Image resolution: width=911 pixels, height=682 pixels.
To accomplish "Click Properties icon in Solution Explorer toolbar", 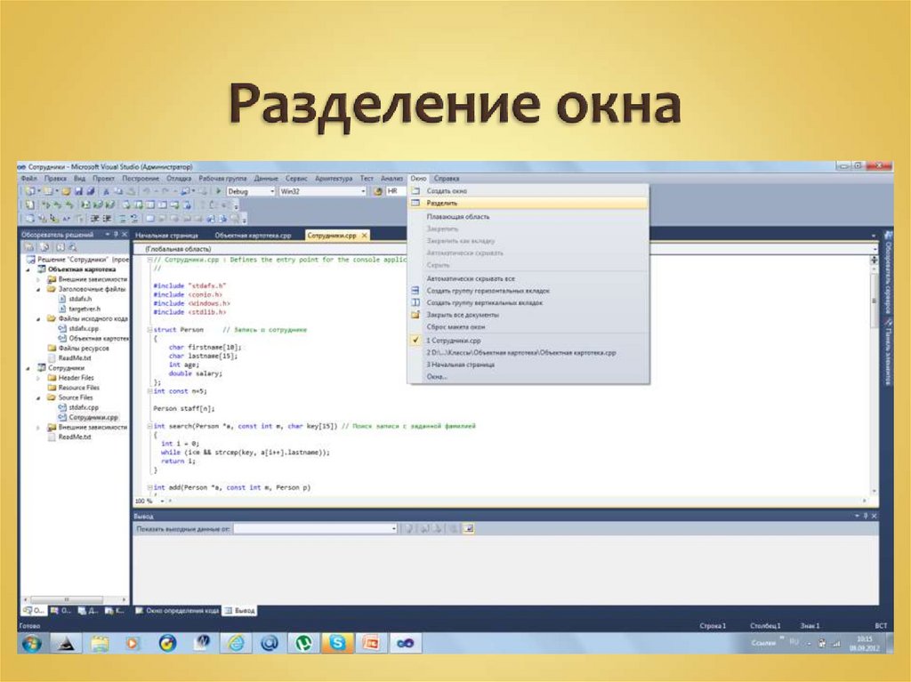I will click(x=28, y=247).
